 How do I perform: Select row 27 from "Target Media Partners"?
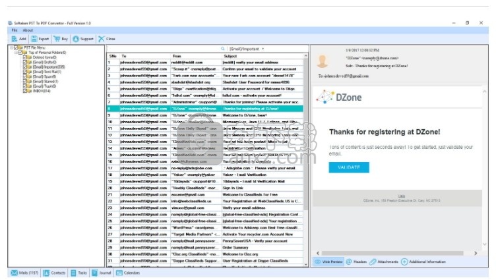[x=205, y=234]
